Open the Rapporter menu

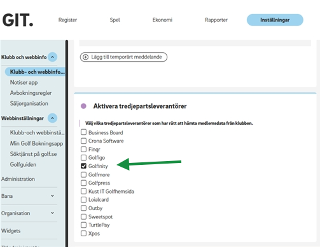216,20
